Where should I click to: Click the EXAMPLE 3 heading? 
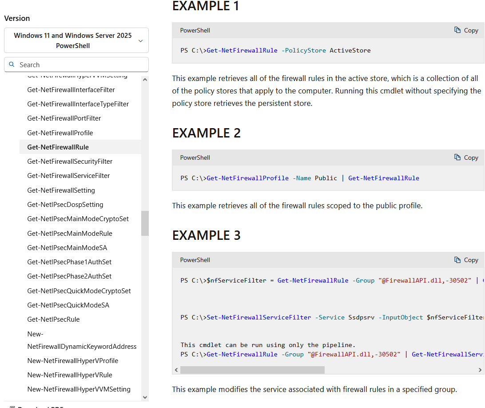[x=207, y=235]
